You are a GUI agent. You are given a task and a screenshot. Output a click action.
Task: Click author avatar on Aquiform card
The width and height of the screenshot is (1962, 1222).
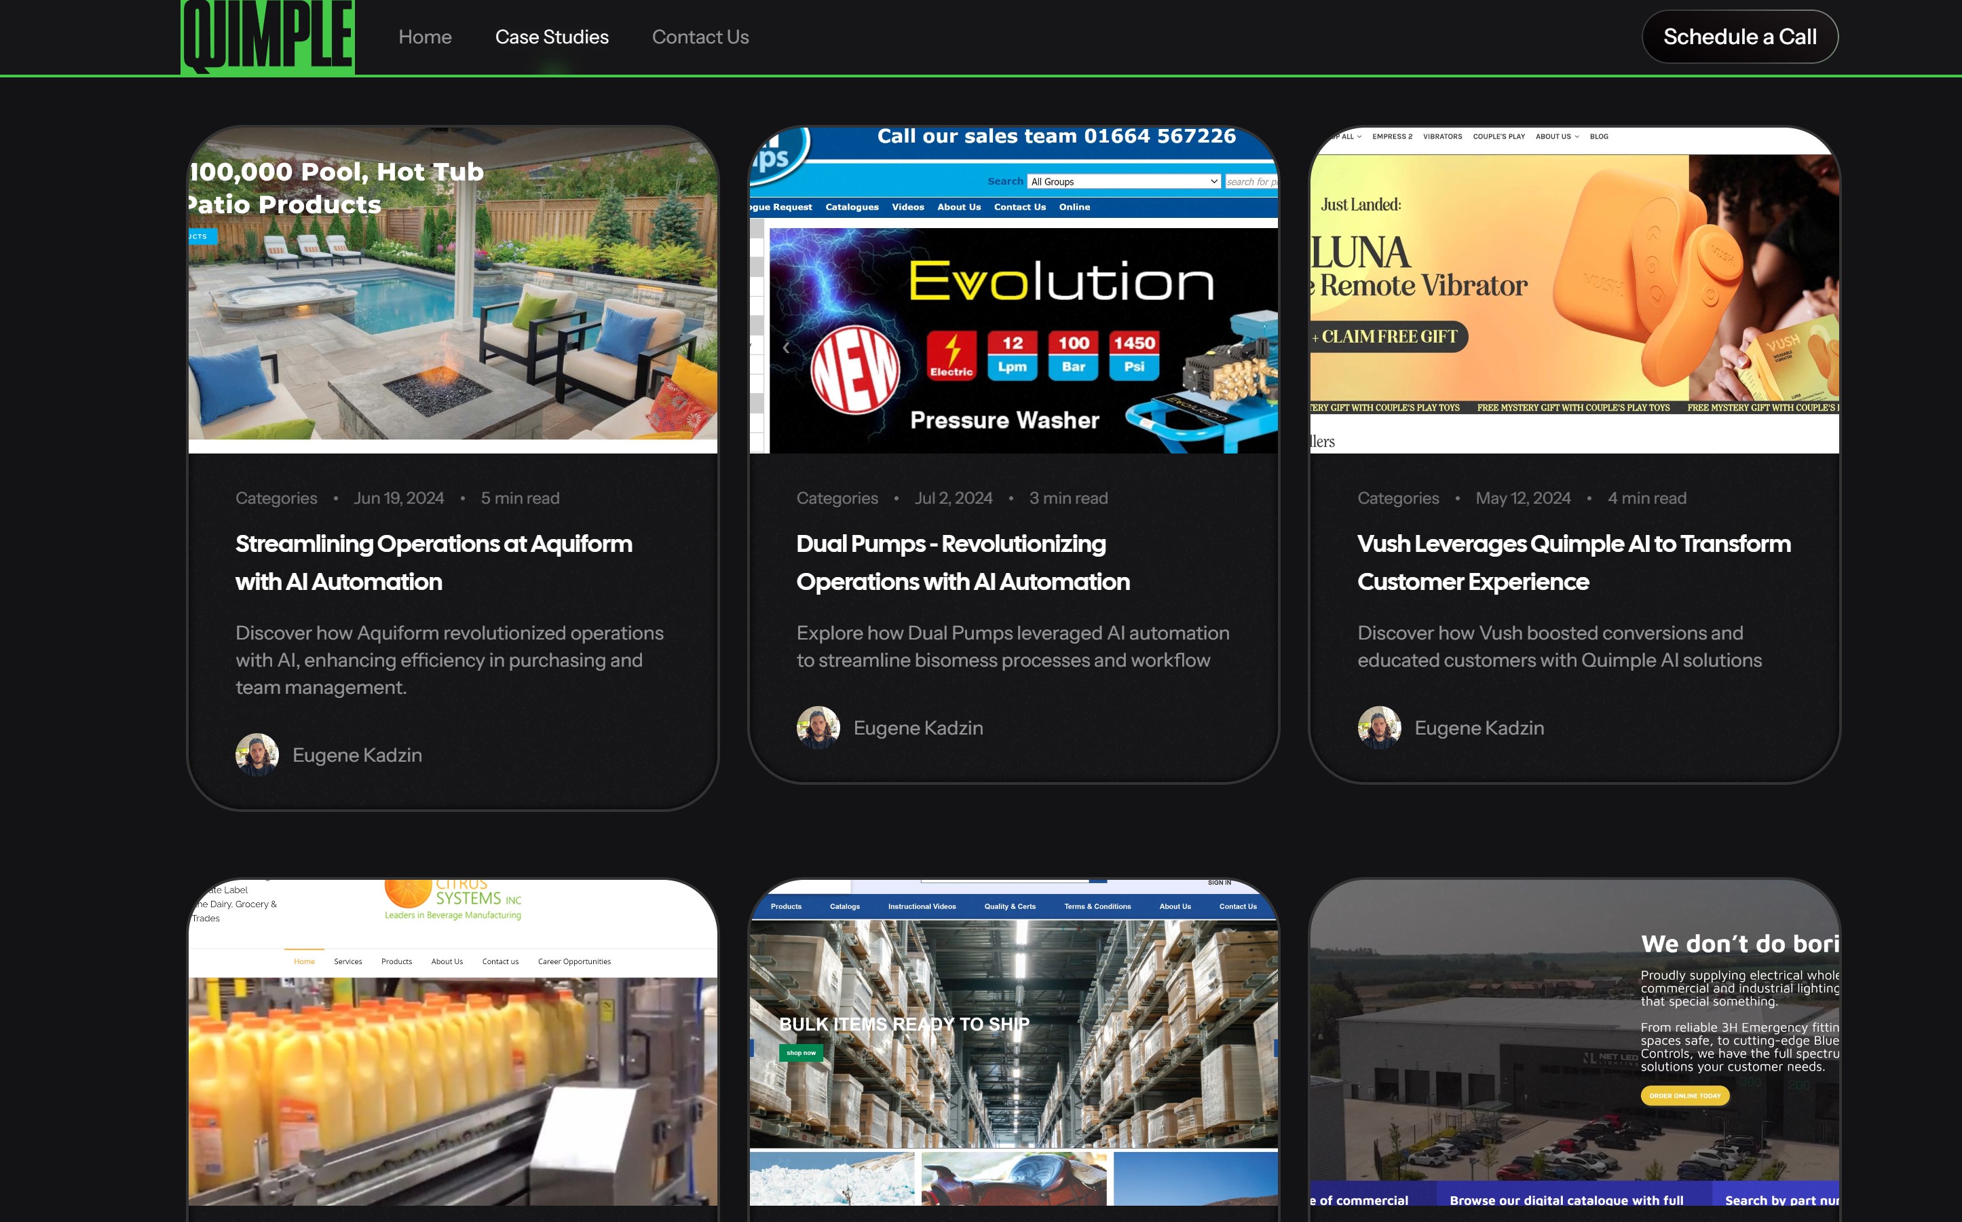[x=257, y=755]
